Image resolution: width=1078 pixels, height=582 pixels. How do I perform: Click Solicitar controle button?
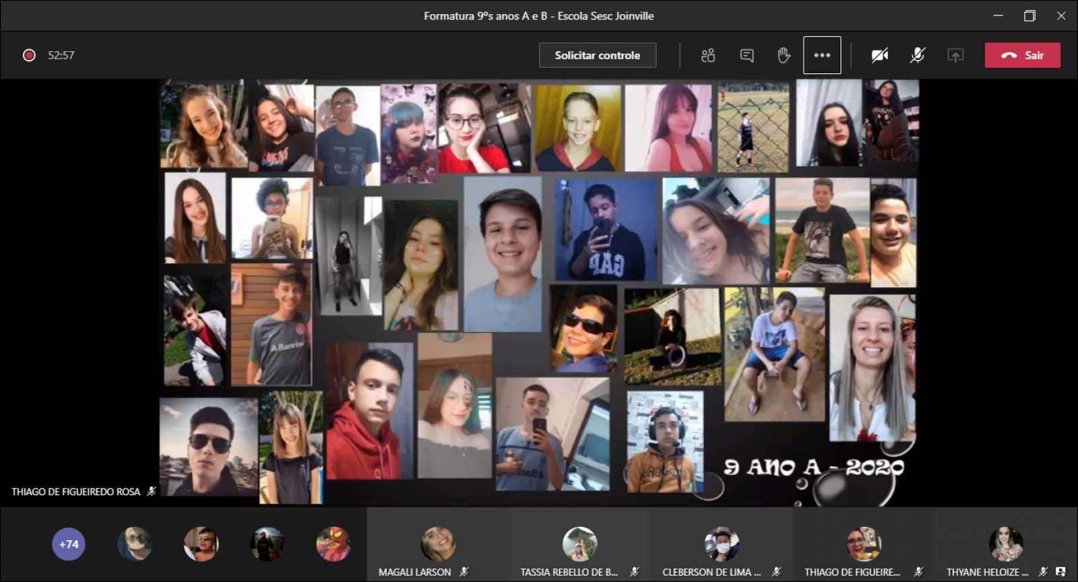[597, 55]
